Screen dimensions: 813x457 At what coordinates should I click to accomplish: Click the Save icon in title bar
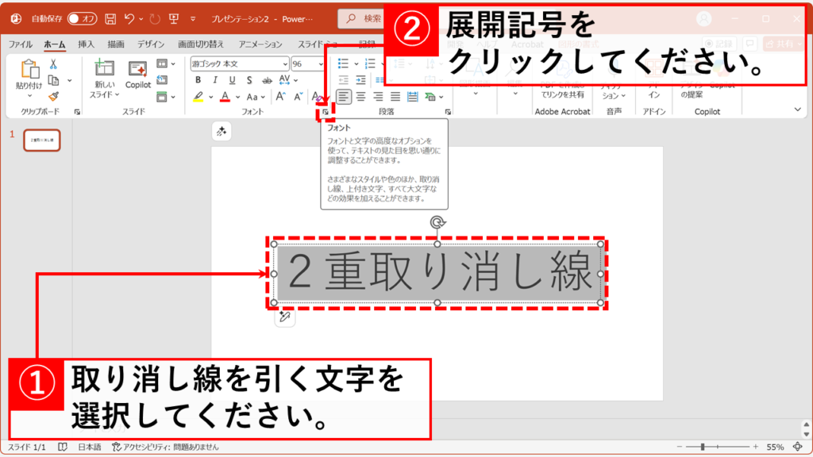pos(110,18)
